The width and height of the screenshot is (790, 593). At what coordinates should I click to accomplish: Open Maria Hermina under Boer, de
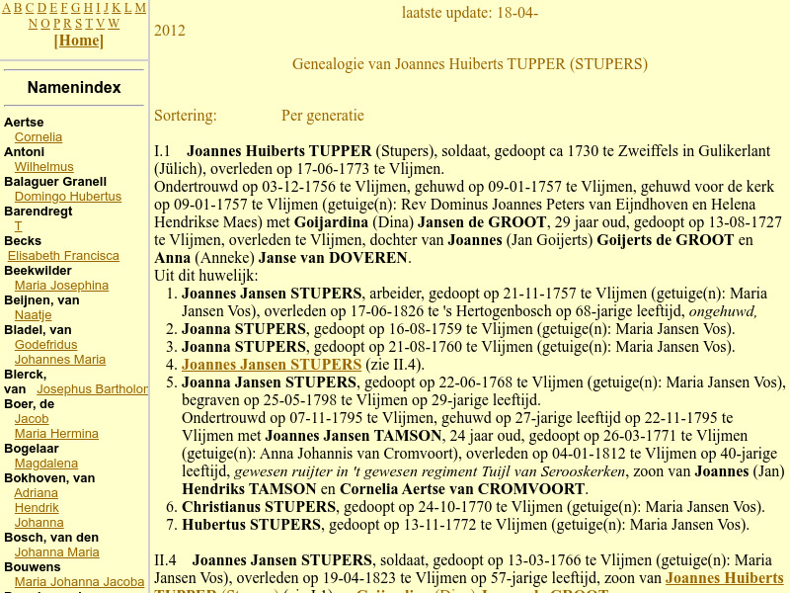click(56, 433)
